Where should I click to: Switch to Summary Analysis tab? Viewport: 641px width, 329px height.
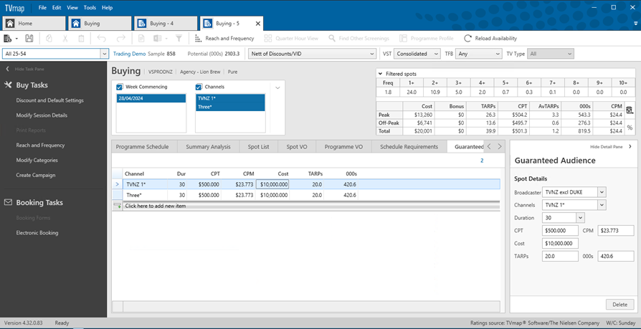click(208, 147)
